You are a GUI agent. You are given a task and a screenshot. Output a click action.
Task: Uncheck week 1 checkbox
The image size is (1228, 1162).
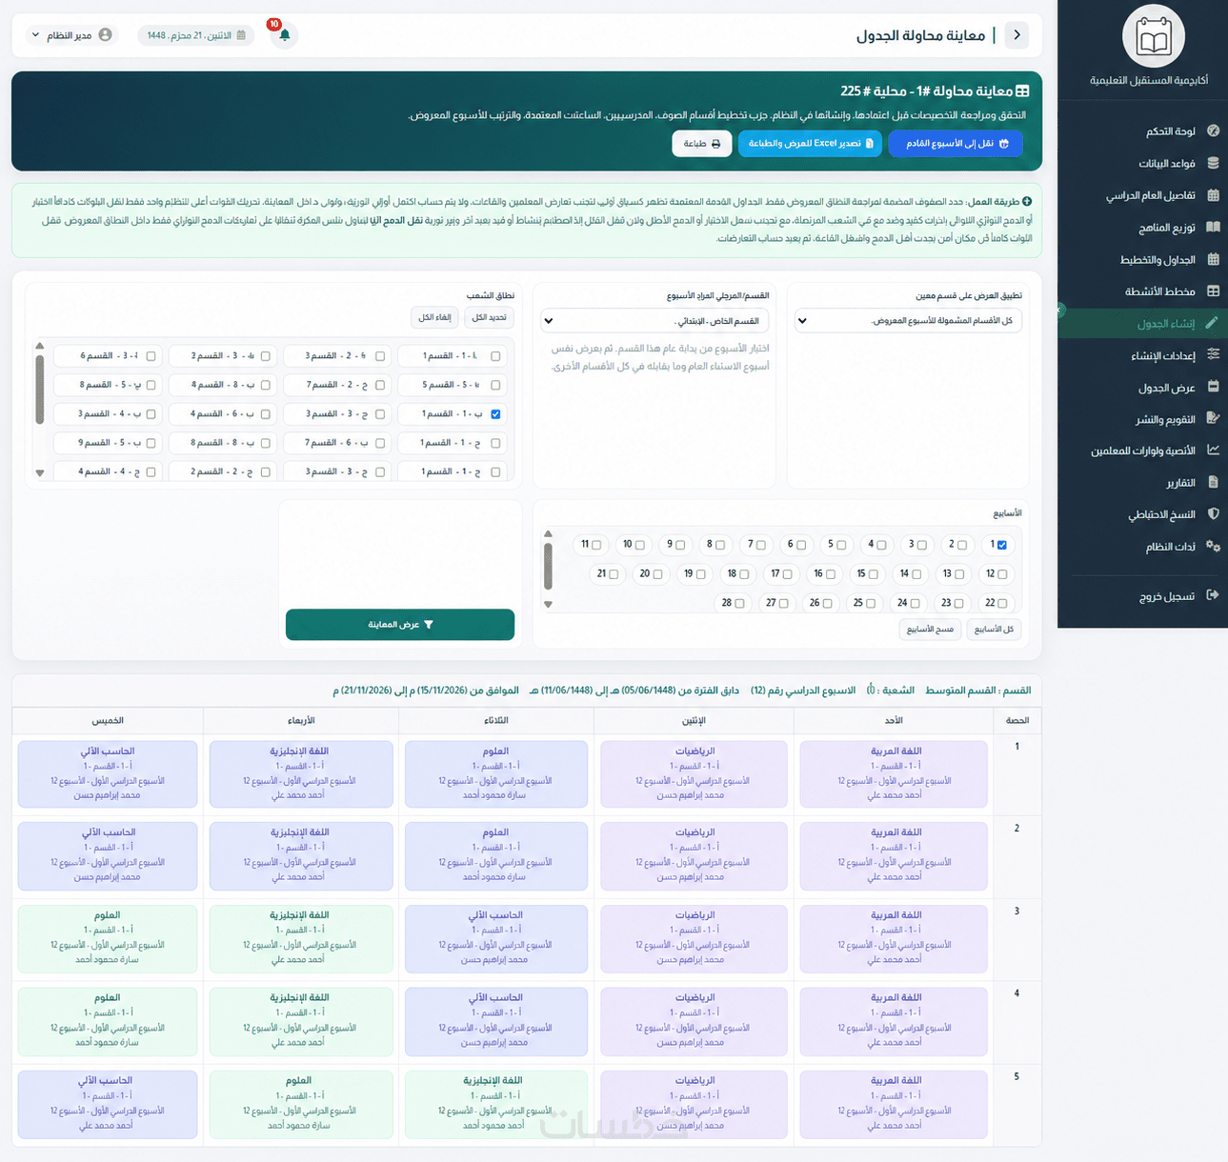pyautogui.click(x=1001, y=545)
